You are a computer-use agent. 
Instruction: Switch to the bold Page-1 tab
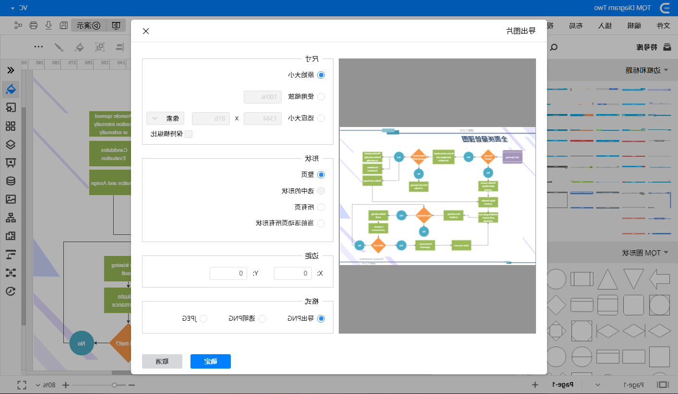[563, 385]
